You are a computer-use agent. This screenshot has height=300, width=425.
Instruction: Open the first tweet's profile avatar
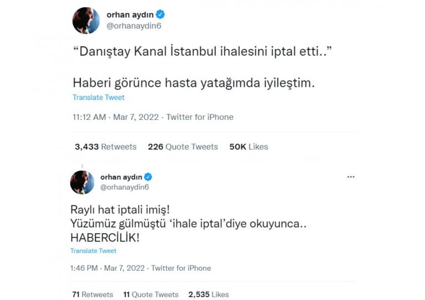pos(86,20)
